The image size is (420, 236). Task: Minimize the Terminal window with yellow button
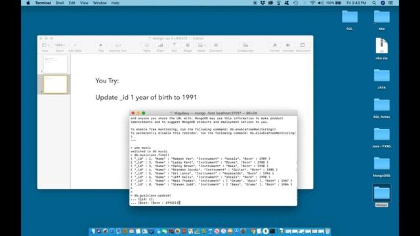click(138, 113)
